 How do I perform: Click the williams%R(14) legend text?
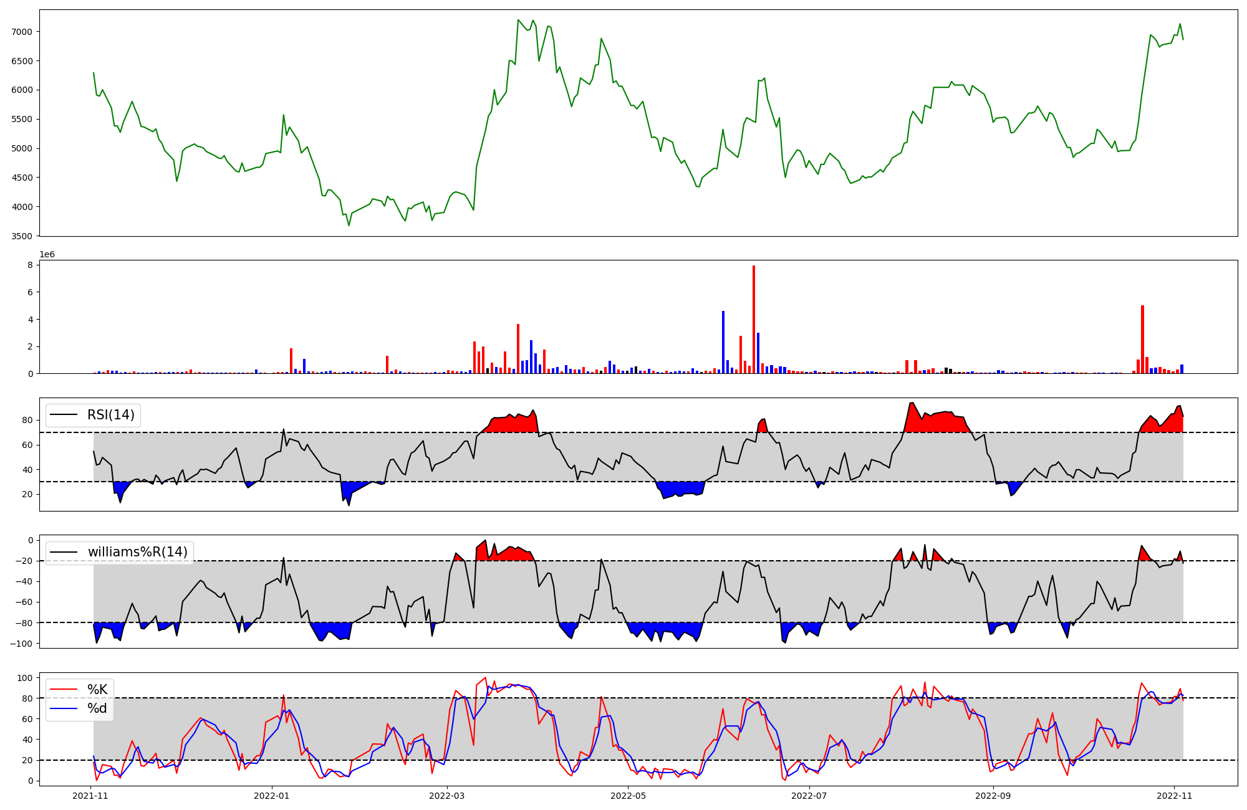pyautogui.click(x=137, y=552)
